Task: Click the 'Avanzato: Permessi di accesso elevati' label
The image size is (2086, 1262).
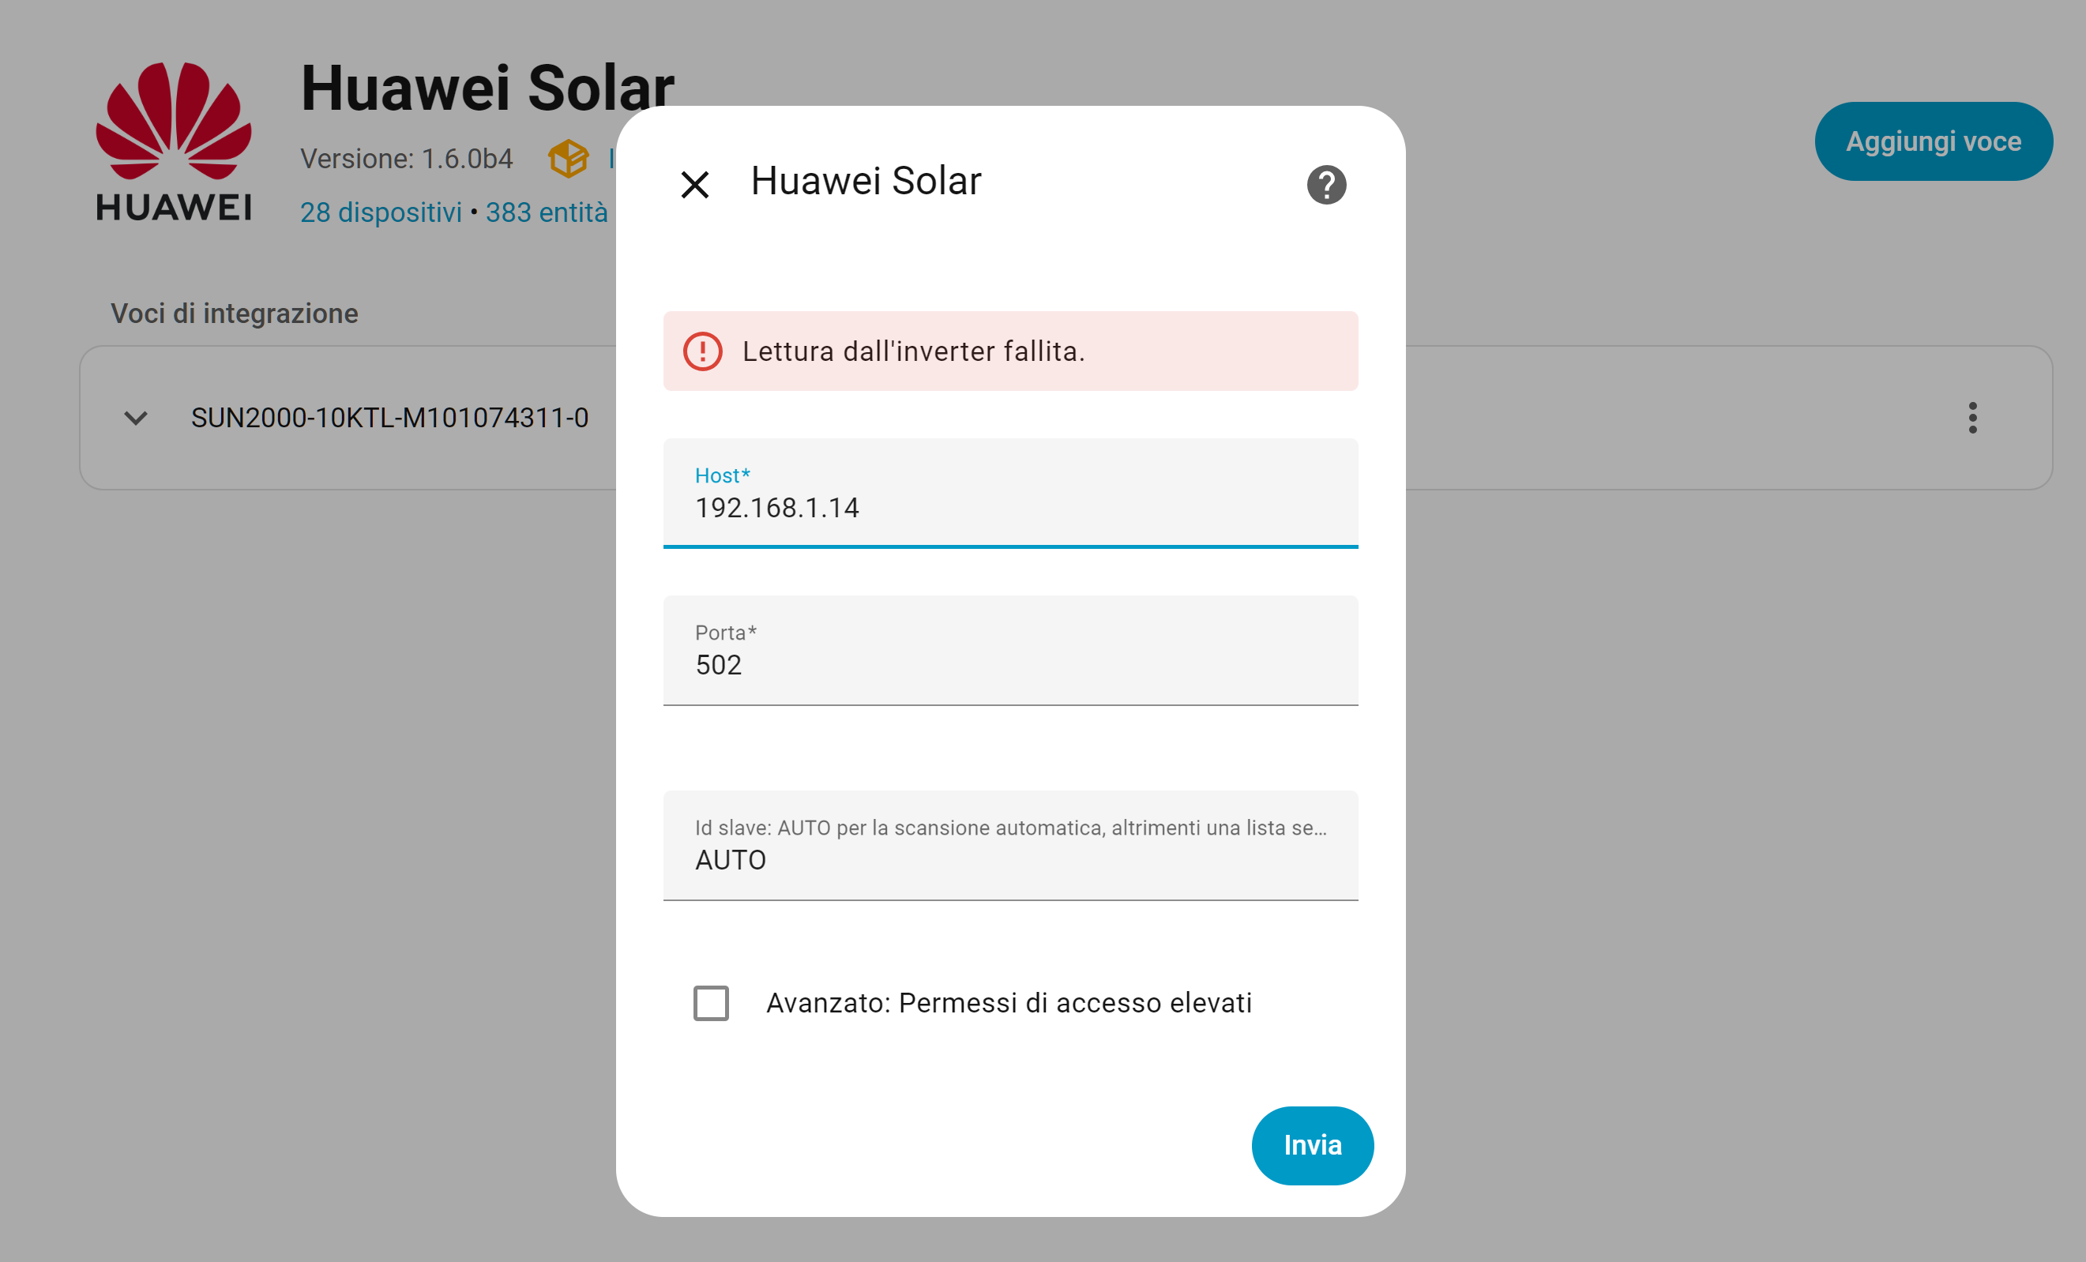Action: tap(1009, 1003)
